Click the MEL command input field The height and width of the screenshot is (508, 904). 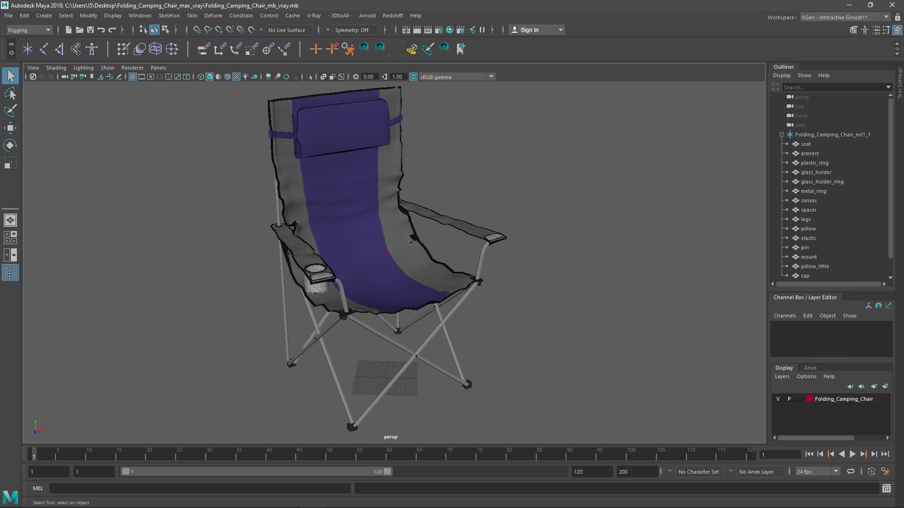coord(200,488)
